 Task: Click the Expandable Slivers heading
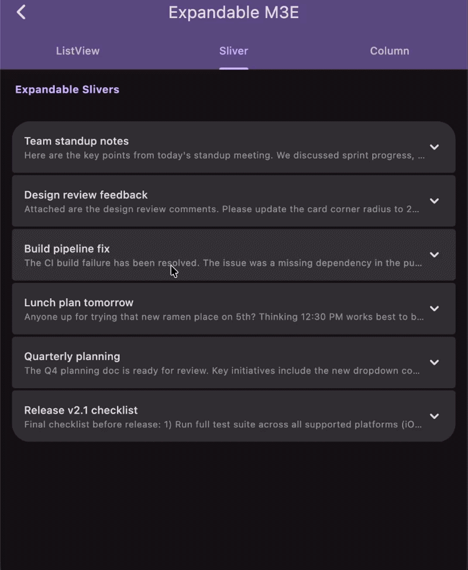(x=66, y=89)
